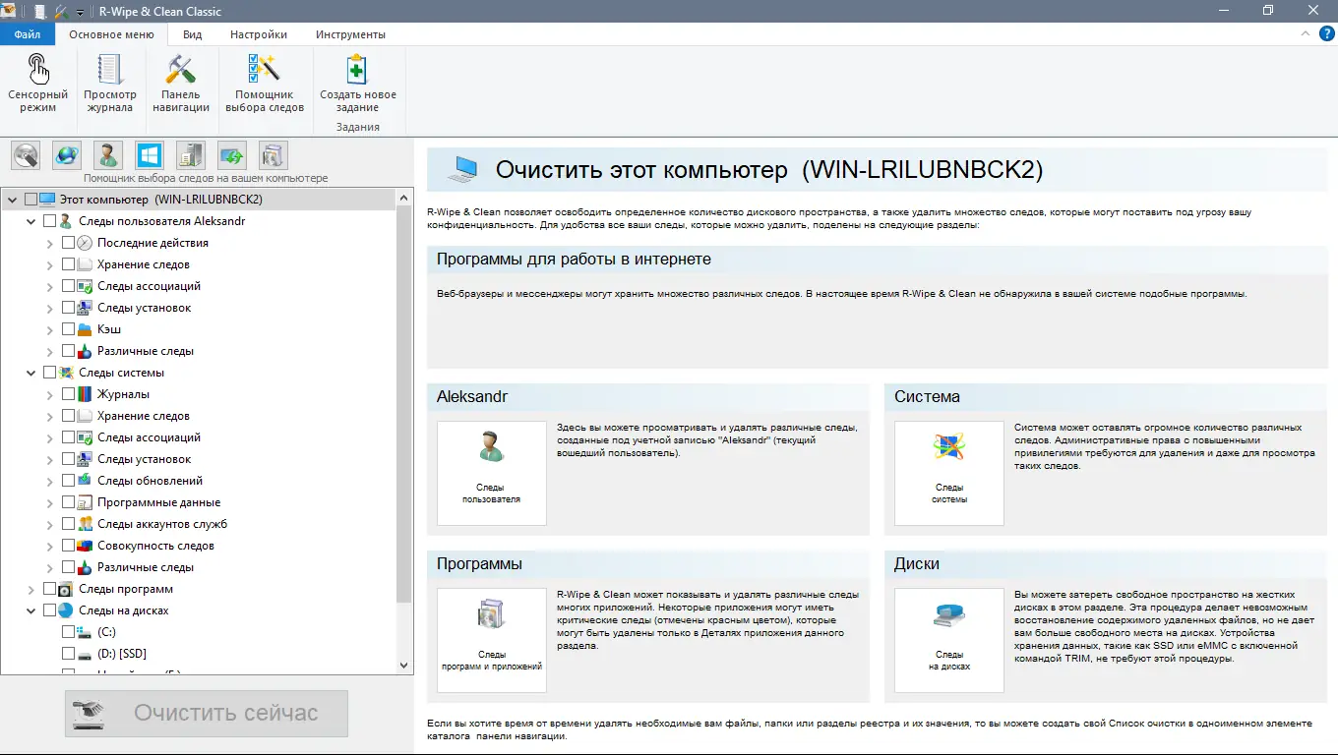Open Просмотр журнала from the ribbon

pyautogui.click(x=109, y=84)
